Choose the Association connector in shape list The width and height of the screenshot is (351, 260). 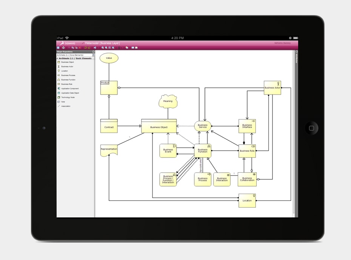66,106
